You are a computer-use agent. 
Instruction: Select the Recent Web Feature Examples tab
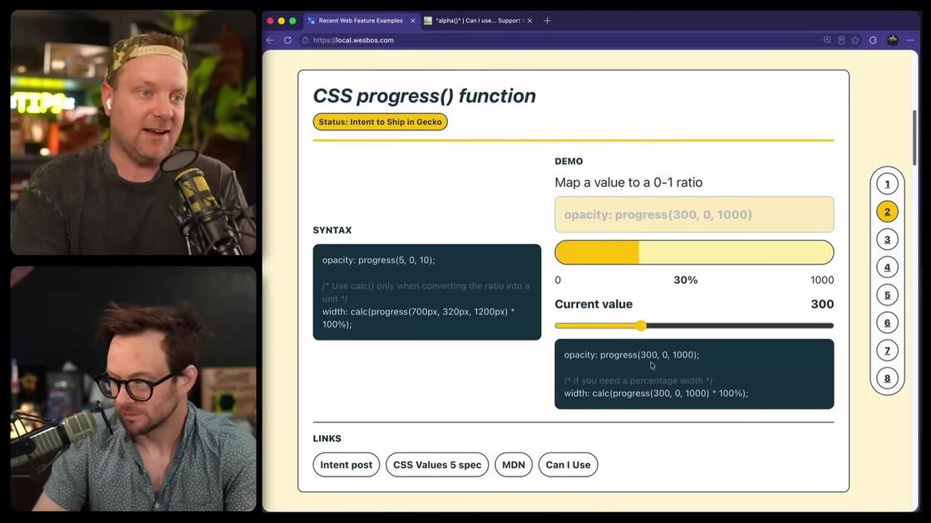[355, 21]
